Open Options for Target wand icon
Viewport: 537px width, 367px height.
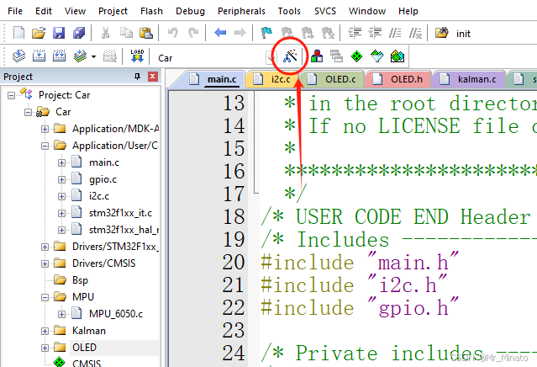(x=290, y=56)
